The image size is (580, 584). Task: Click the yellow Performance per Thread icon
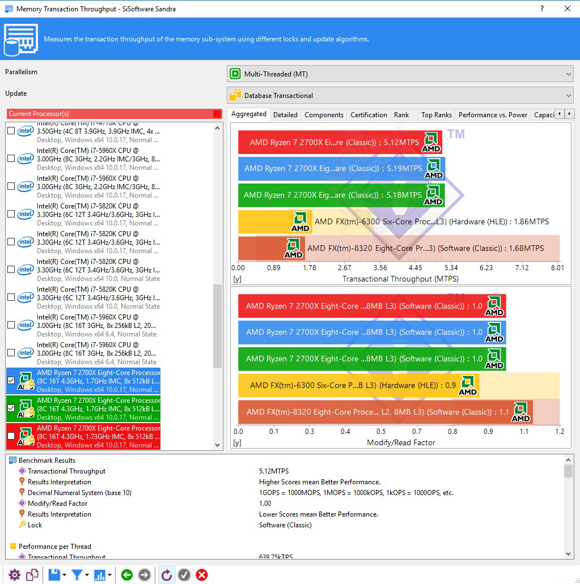click(12, 546)
